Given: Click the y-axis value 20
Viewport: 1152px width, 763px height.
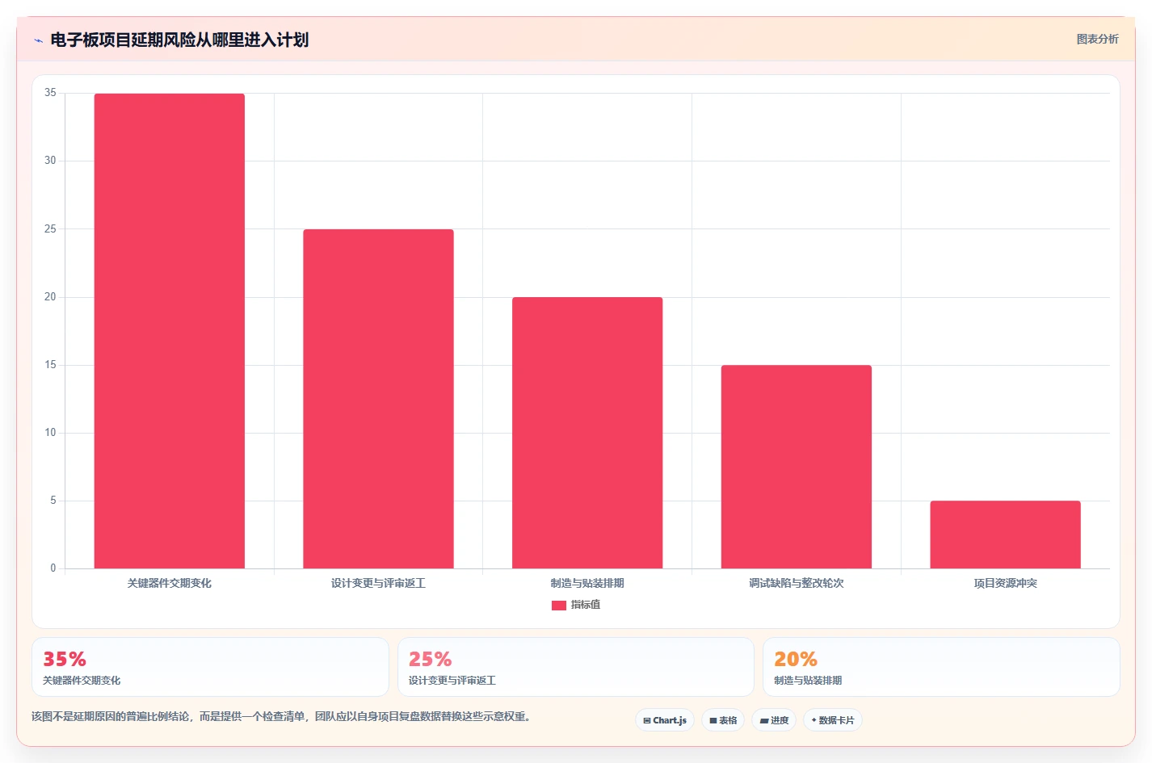Looking at the screenshot, I should pos(50,297).
